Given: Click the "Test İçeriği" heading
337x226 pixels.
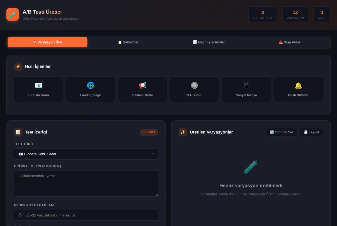Looking at the screenshot, I should 36,132.
